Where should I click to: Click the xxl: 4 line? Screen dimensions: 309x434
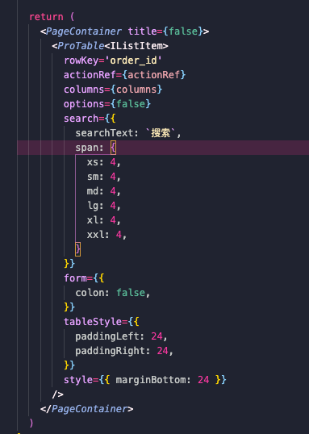pyautogui.click(x=106, y=235)
